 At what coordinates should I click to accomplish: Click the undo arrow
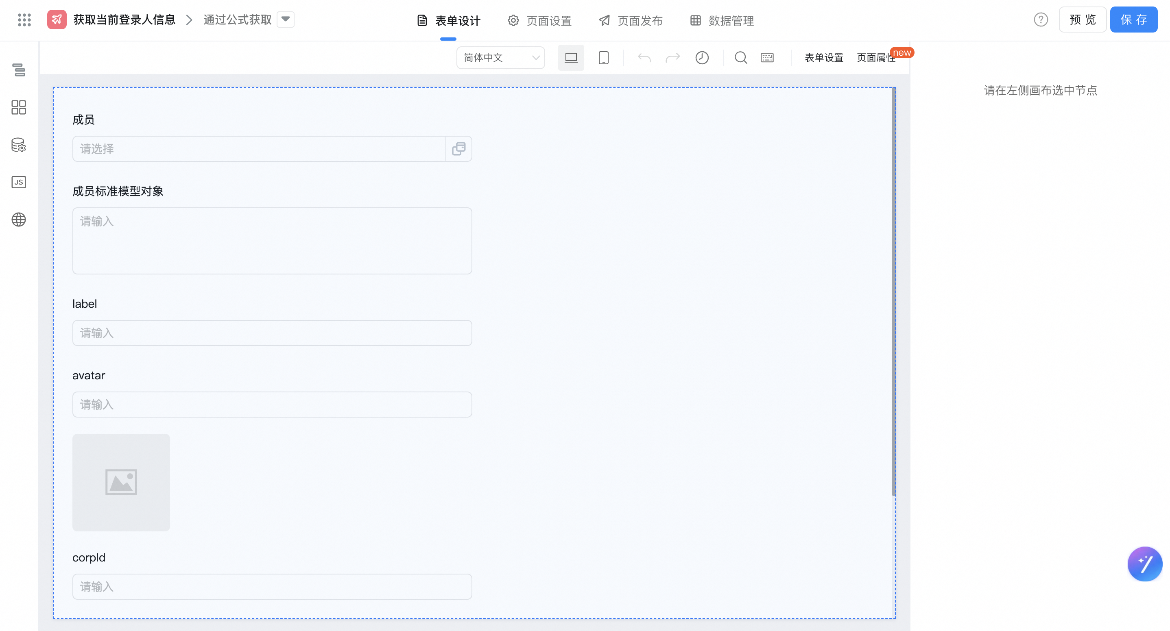click(644, 58)
